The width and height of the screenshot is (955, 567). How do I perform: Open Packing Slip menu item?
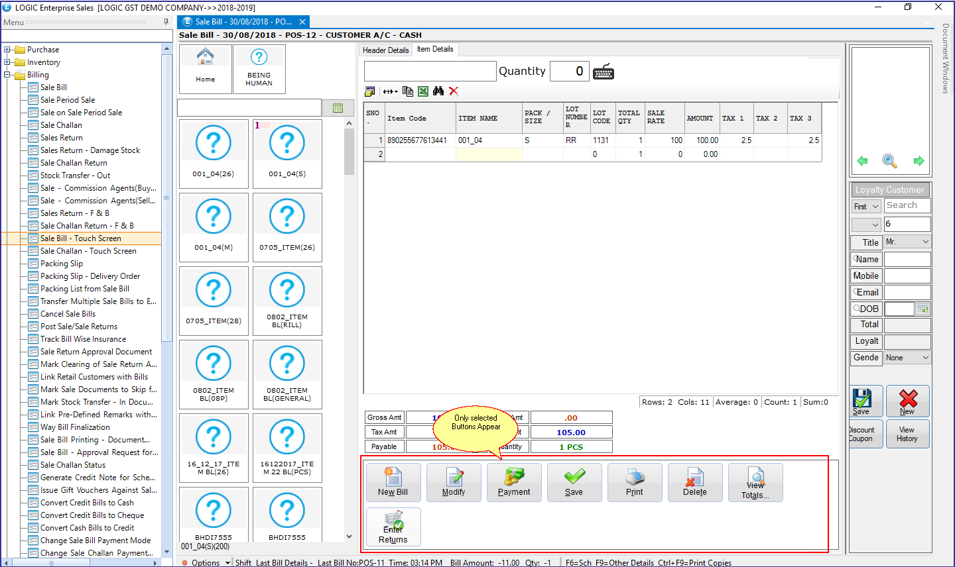point(62,264)
